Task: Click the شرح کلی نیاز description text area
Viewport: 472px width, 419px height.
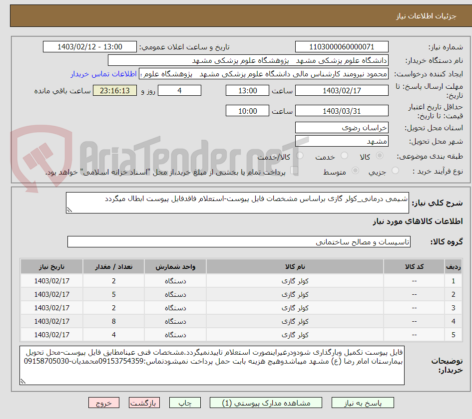Action: point(237,203)
